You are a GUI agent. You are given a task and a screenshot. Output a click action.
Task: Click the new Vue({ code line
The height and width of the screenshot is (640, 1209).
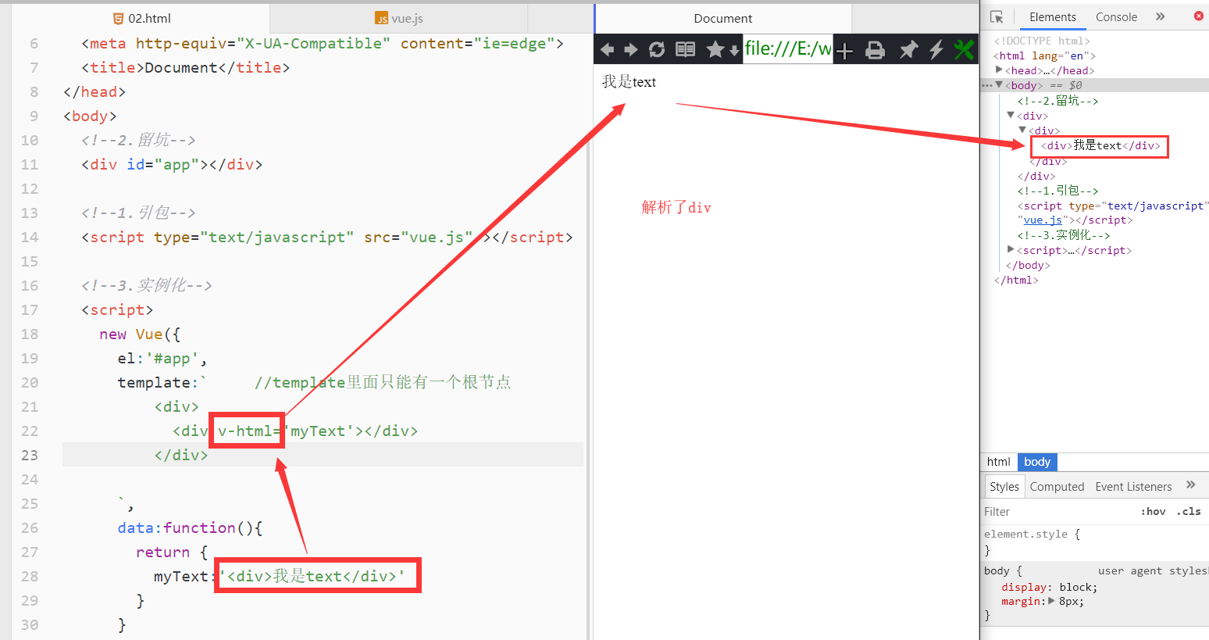click(x=140, y=334)
